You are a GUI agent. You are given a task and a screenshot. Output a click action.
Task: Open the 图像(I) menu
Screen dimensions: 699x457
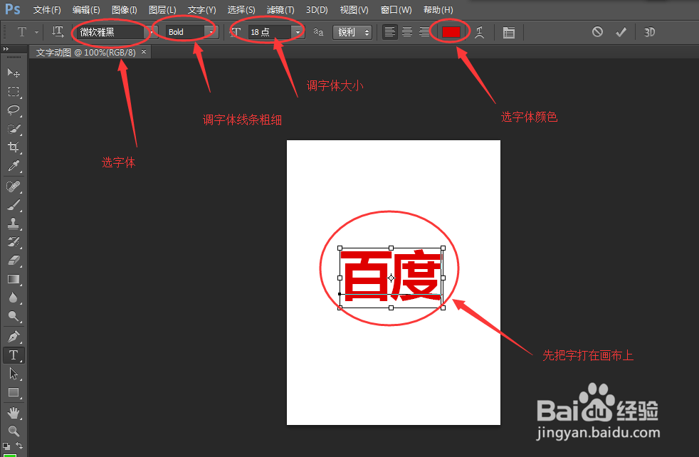click(x=125, y=10)
